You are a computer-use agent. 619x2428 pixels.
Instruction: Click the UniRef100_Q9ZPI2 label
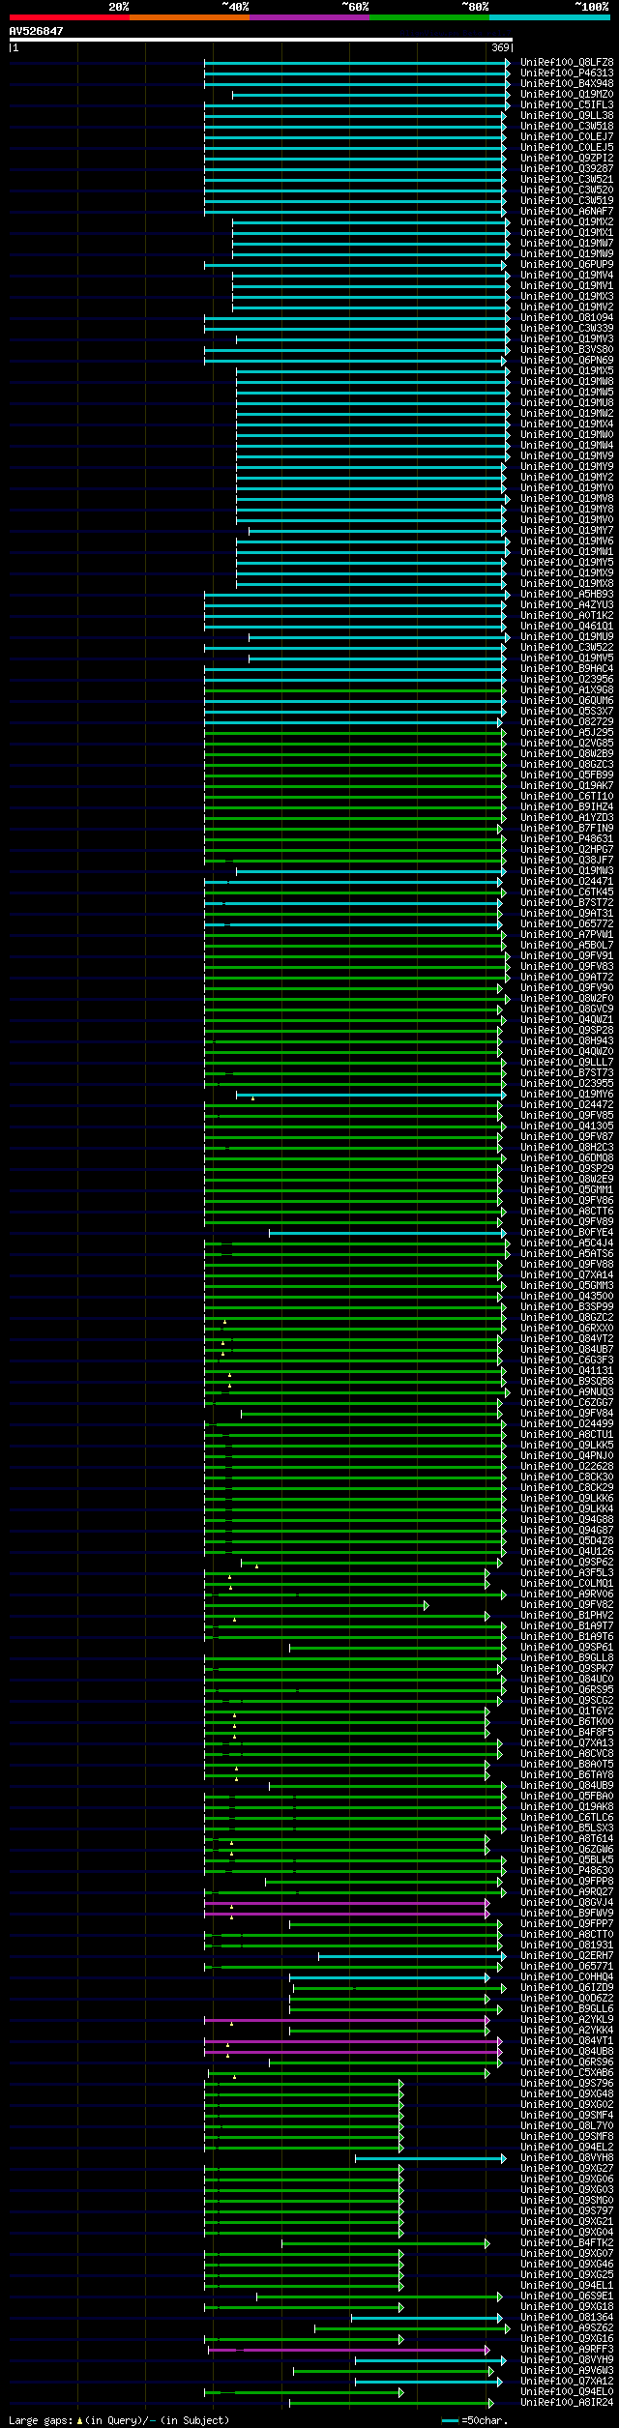[567, 159]
